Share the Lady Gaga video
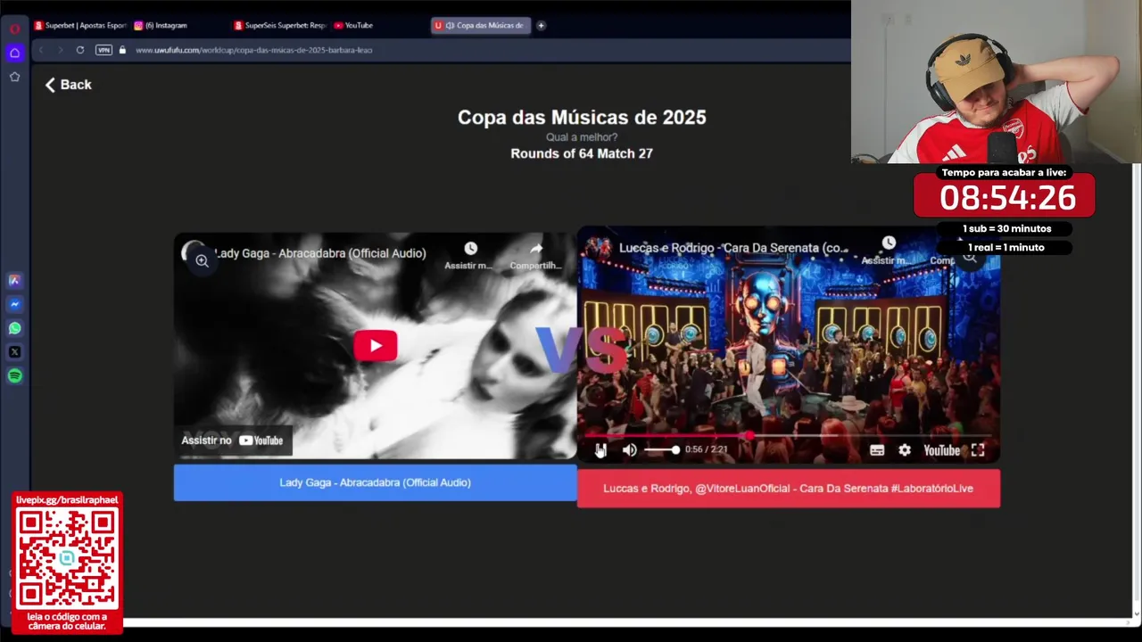Viewport: 1142px width, 642px height. (535, 254)
